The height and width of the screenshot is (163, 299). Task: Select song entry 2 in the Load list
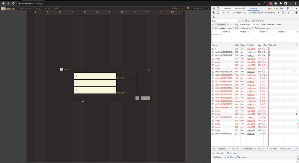95,83
